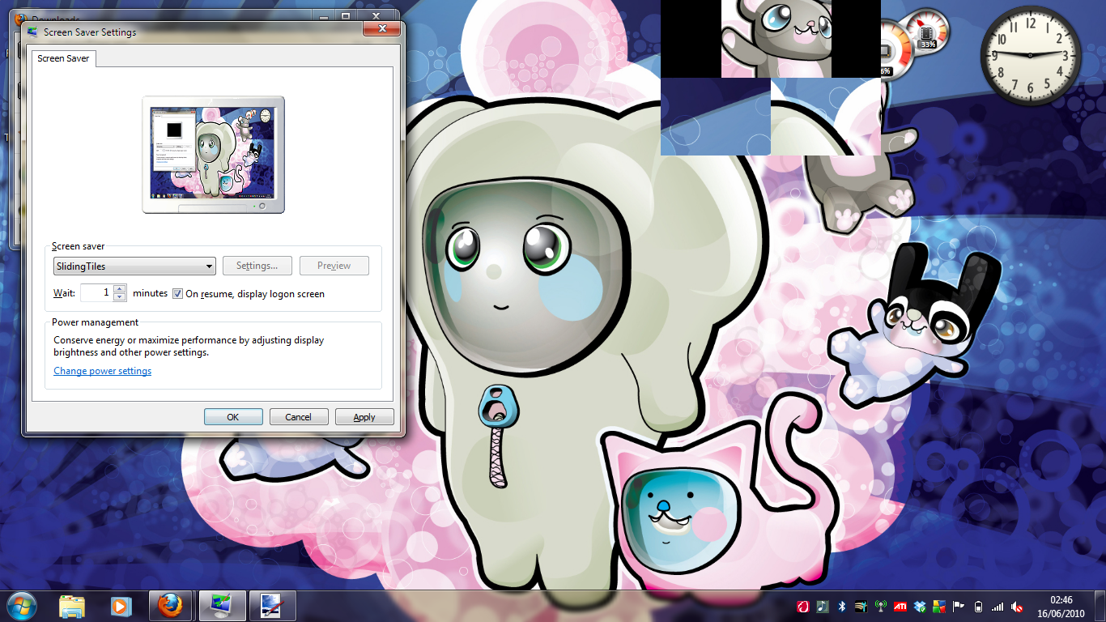Open the SlidingTiles screen saver dropdown
This screenshot has height=622, width=1106.
134,266
